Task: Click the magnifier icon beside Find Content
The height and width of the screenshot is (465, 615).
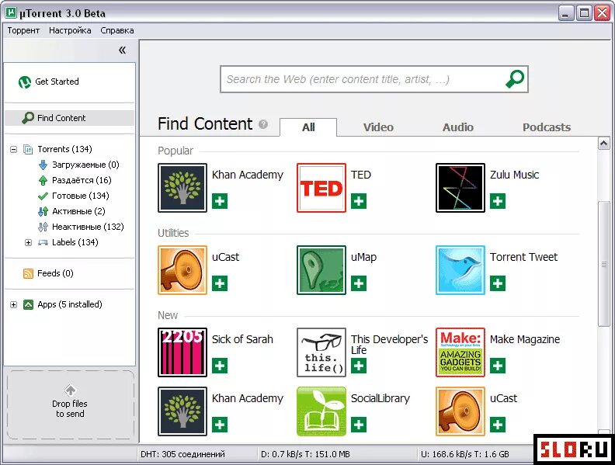Action: pos(28,118)
